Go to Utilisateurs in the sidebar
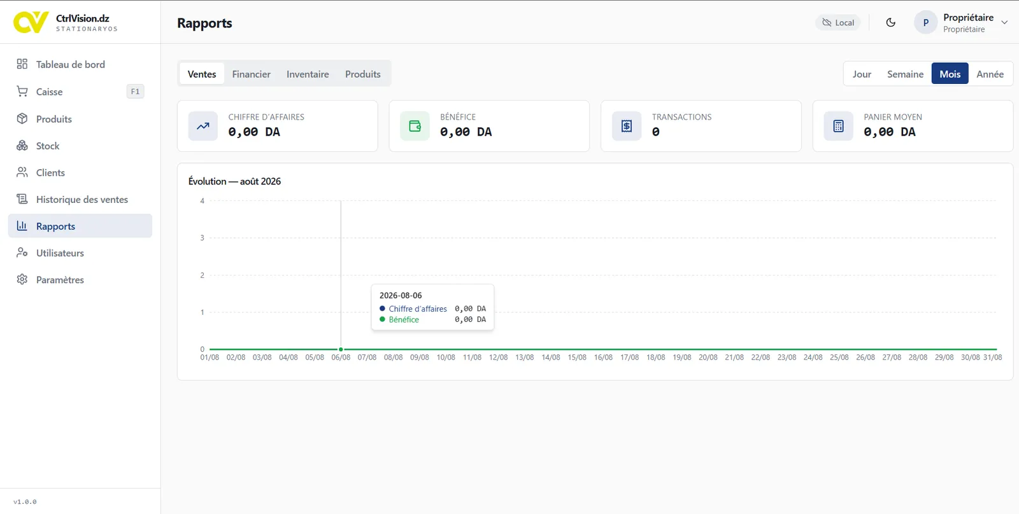Image resolution: width=1019 pixels, height=514 pixels. [80, 253]
